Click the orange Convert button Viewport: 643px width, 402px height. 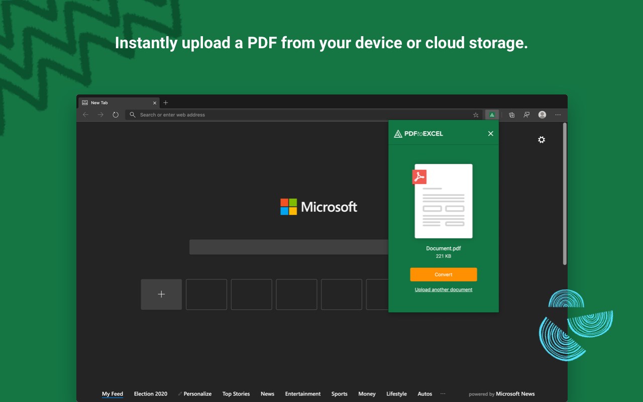click(x=443, y=274)
